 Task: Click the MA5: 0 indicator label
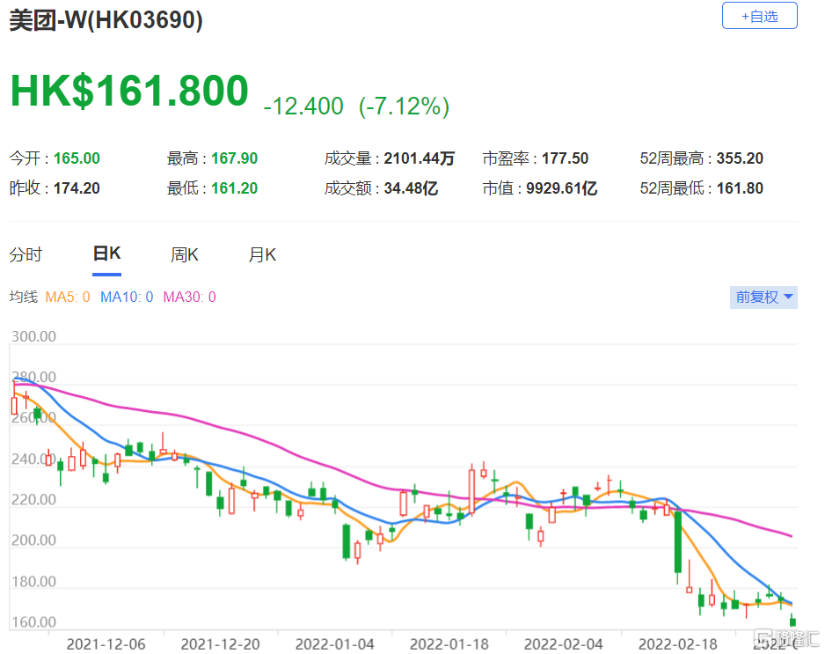tap(68, 297)
